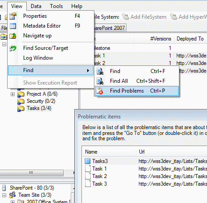Select Log Window menu entry

point(38,58)
